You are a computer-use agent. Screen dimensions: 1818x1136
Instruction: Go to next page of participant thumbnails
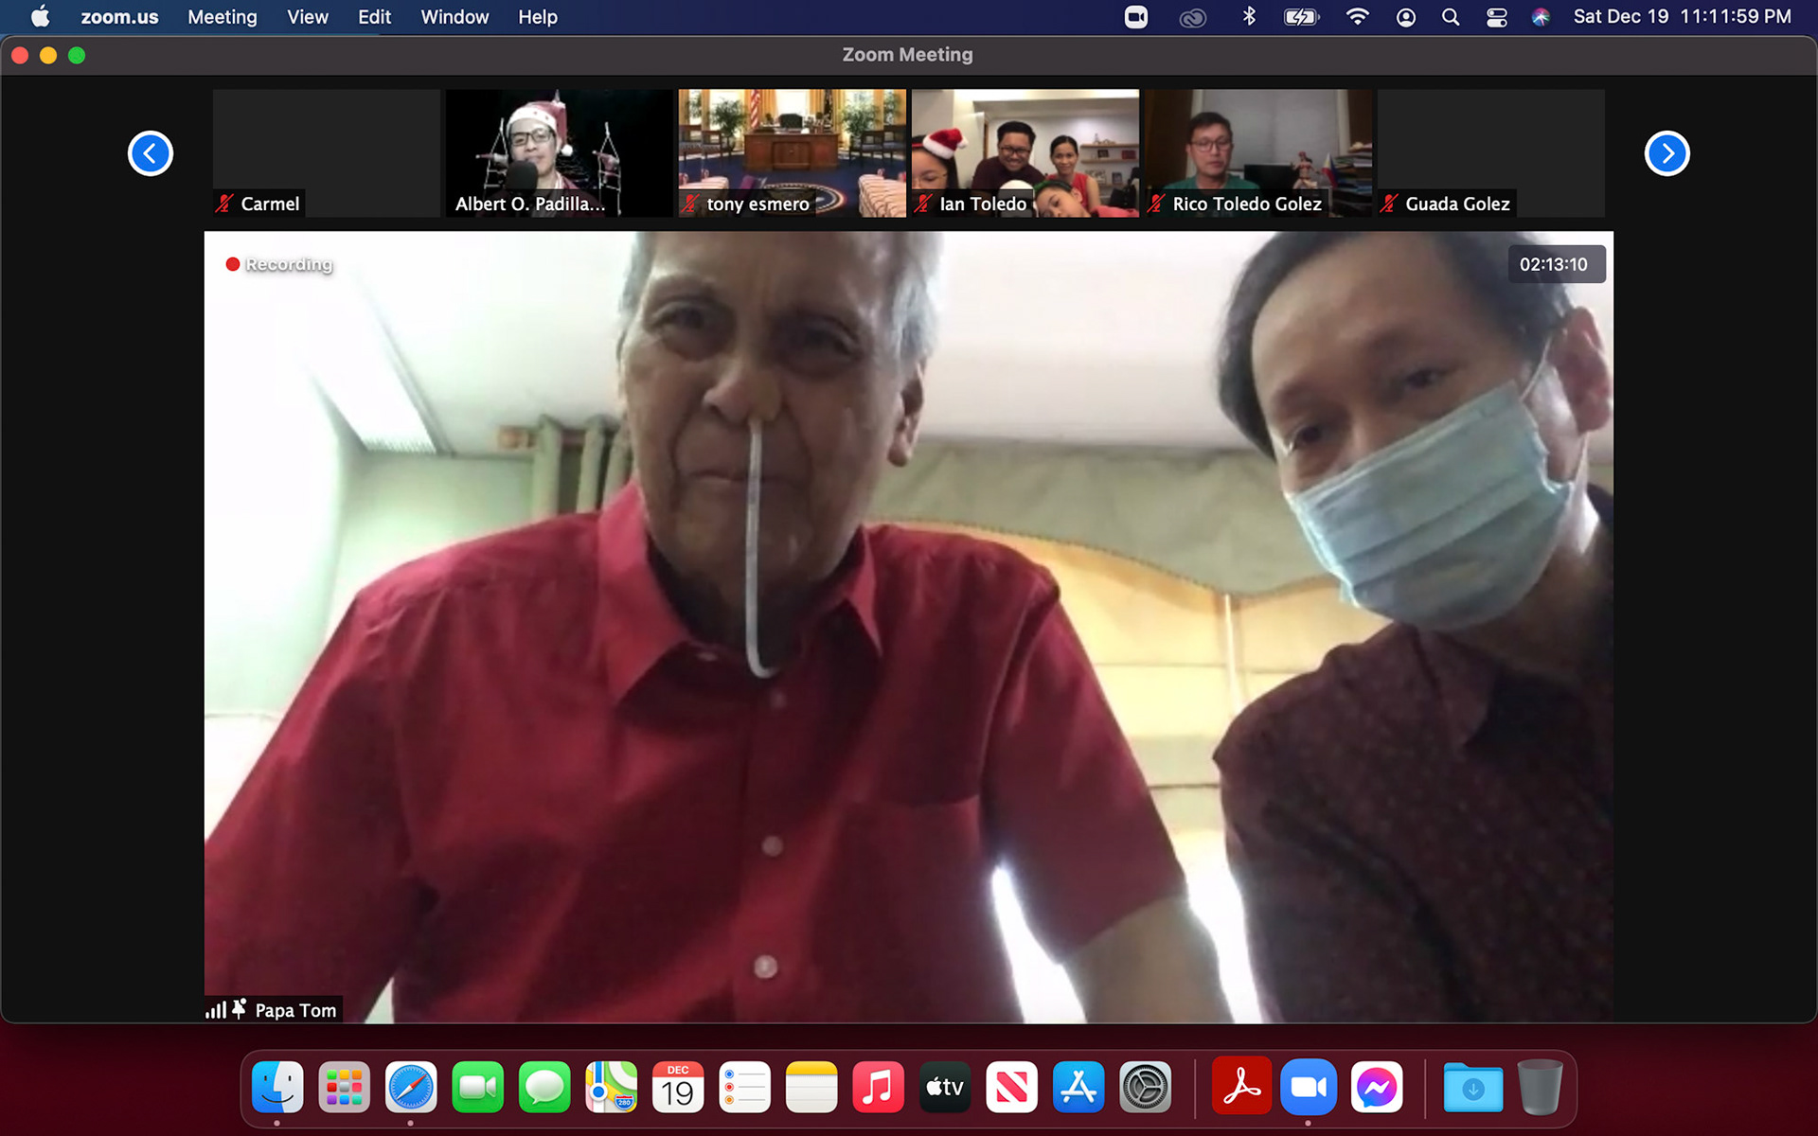coord(1666,153)
